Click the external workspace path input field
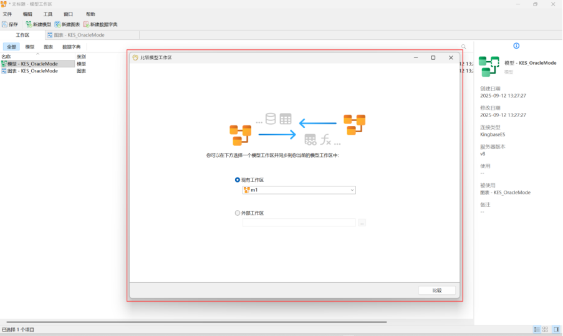 [x=299, y=223]
